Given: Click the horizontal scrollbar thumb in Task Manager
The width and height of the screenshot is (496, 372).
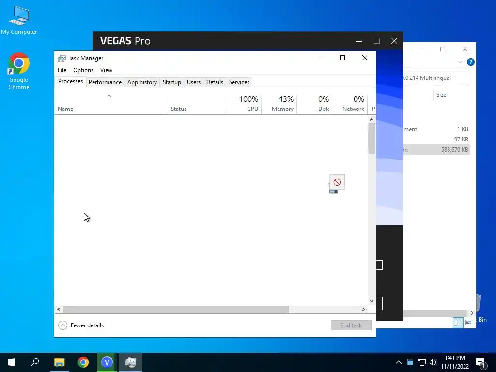Looking at the screenshot, I should (x=176, y=309).
